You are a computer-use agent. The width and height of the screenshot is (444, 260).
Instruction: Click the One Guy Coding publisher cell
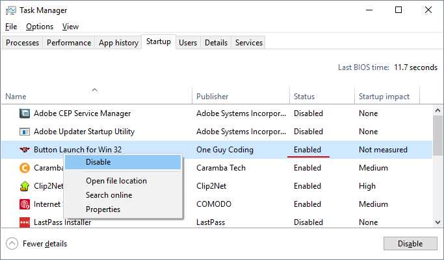pos(225,150)
